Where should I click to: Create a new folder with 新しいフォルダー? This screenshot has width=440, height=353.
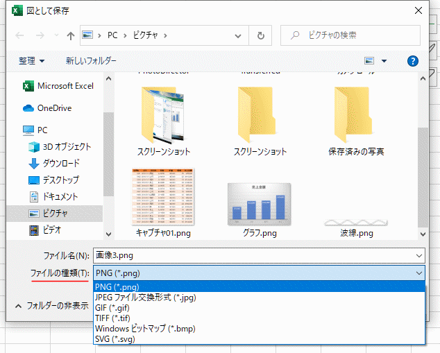click(91, 60)
